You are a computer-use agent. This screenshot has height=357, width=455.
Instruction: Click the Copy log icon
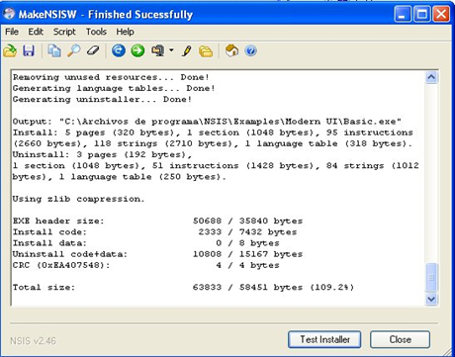(x=54, y=51)
